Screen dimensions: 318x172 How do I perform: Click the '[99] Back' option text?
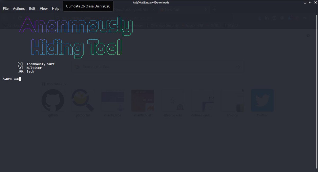click(26, 71)
